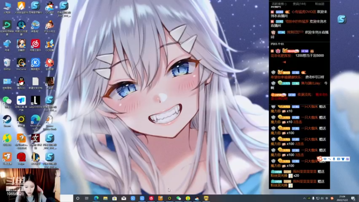
Task: Open the red Fudge character desktop shortcut
Action: click(21, 159)
